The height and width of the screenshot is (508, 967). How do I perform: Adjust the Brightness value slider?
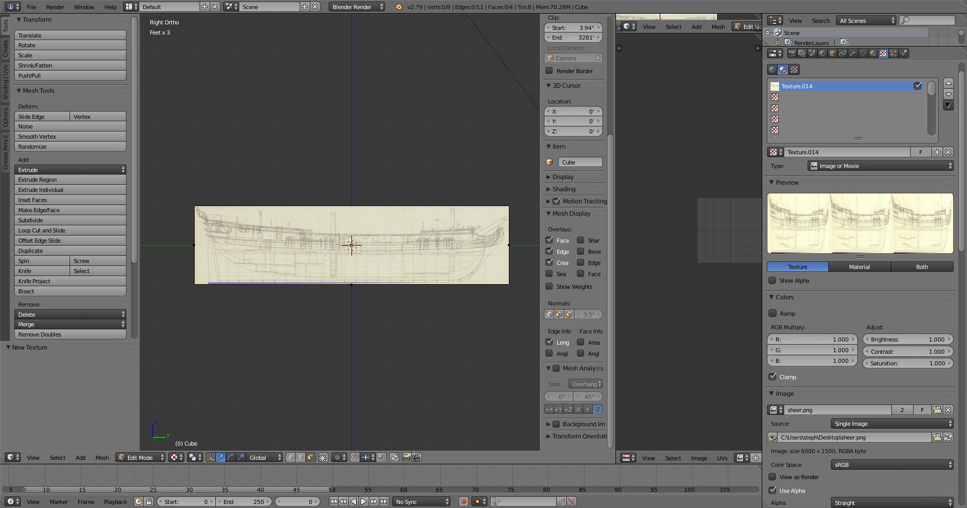(908, 339)
